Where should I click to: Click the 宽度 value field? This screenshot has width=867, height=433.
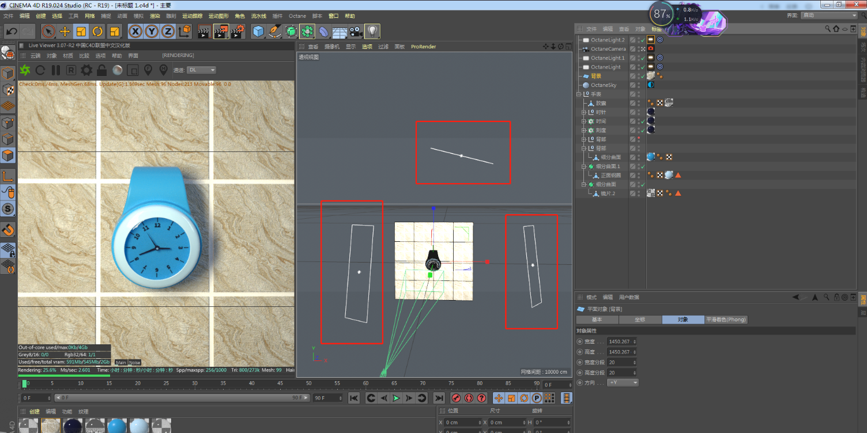point(621,341)
